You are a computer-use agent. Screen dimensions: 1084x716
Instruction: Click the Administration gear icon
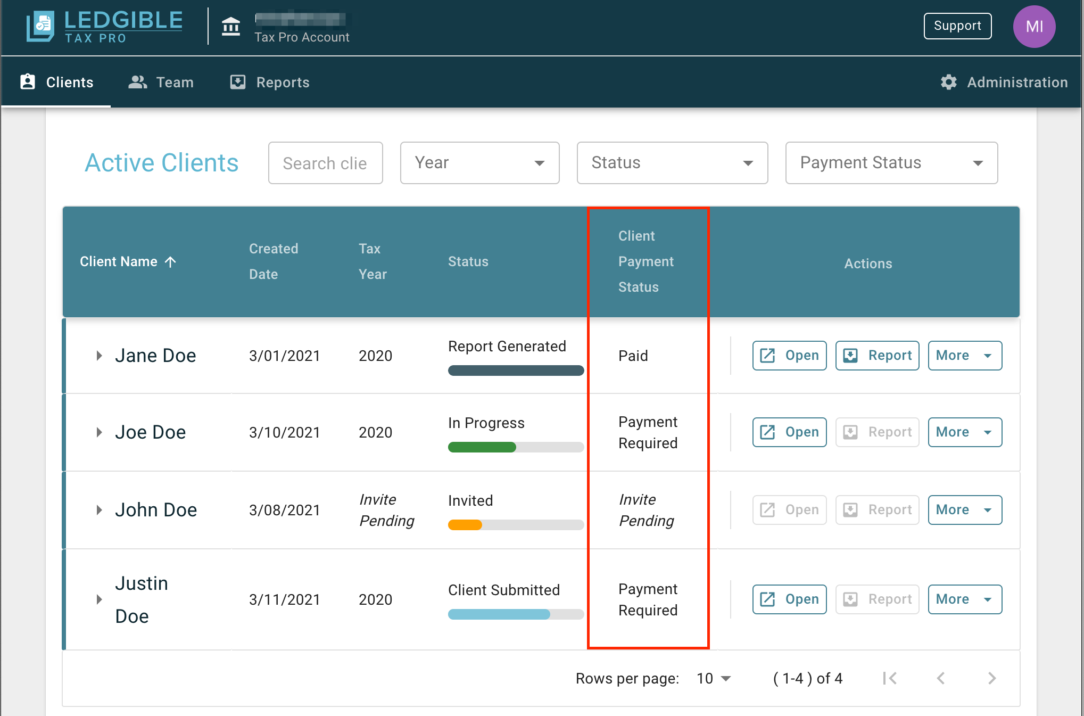click(x=948, y=82)
